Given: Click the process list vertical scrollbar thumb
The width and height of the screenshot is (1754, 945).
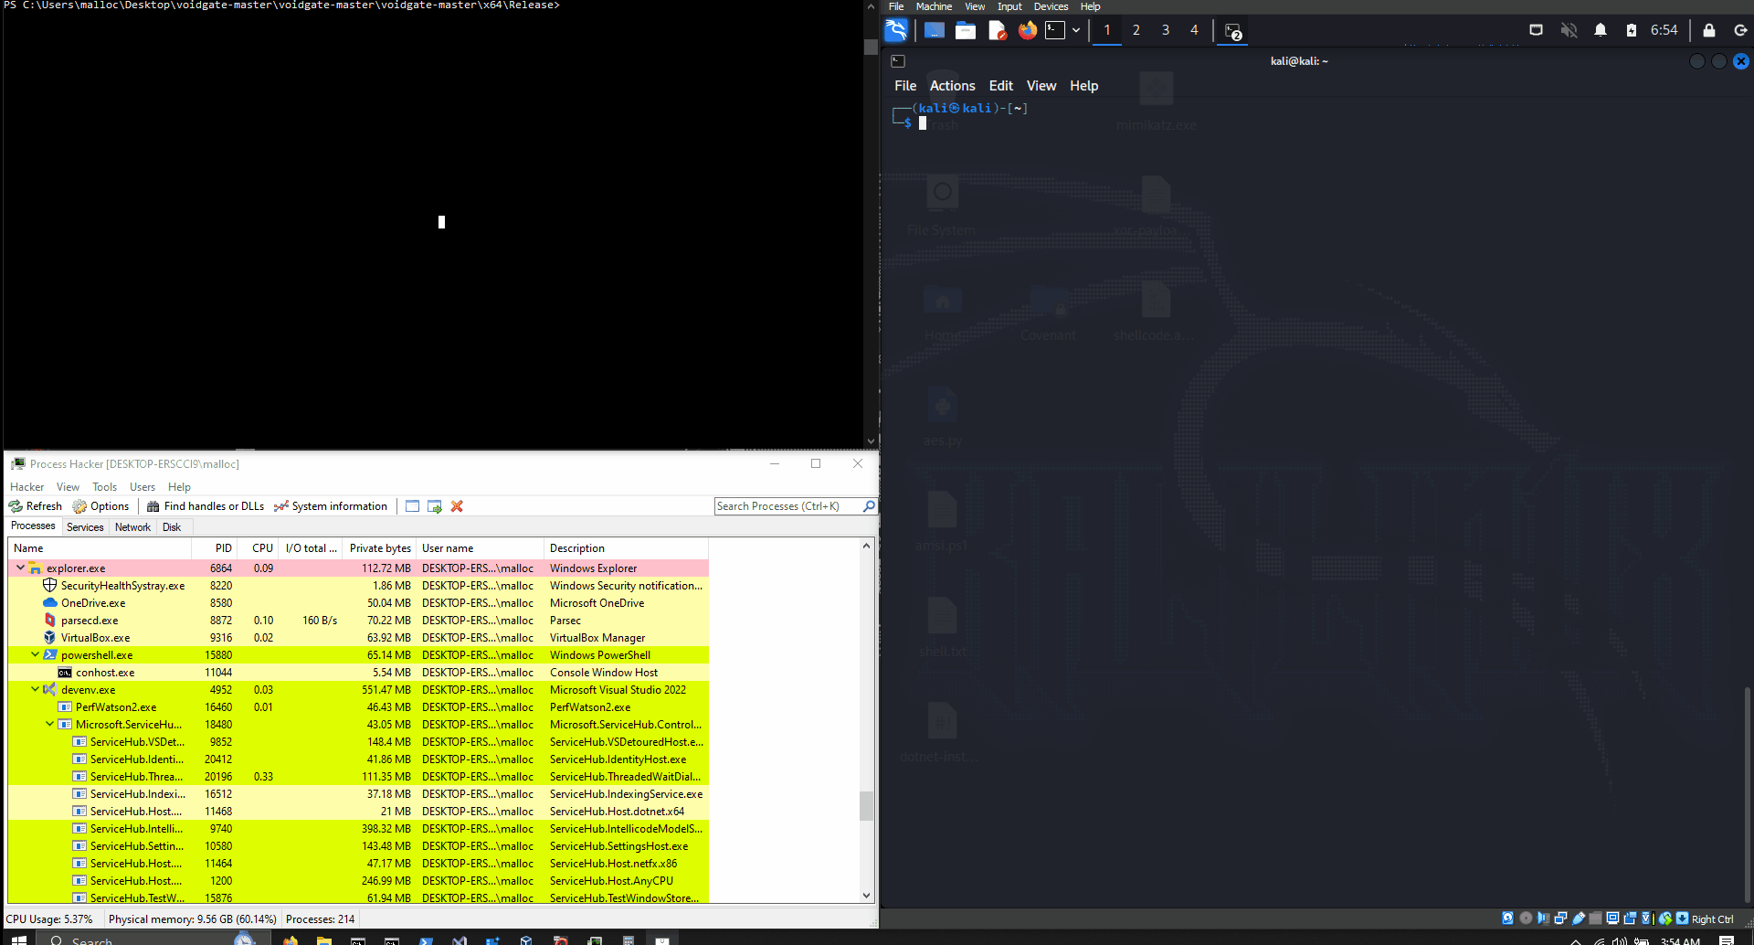Looking at the screenshot, I should tap(866, 805).
